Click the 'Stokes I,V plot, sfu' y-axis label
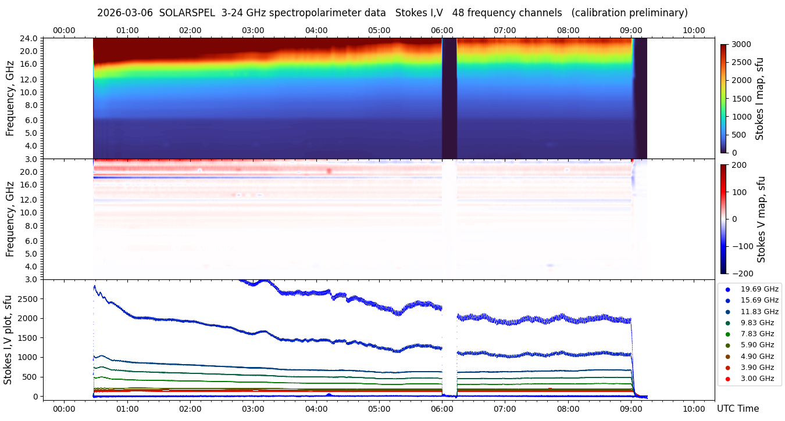785x421 pixels. pyautogui.click(x=8, y=340)
